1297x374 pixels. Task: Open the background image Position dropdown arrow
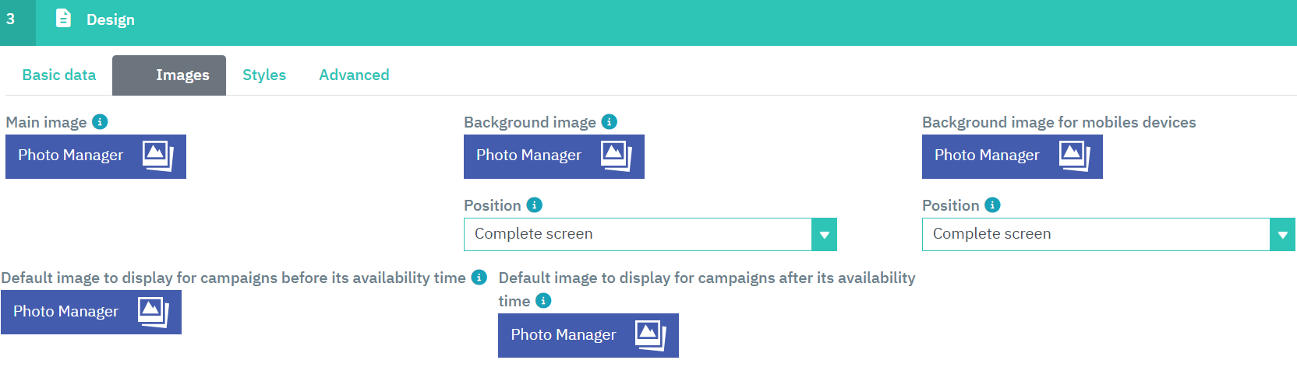[824, 235]
